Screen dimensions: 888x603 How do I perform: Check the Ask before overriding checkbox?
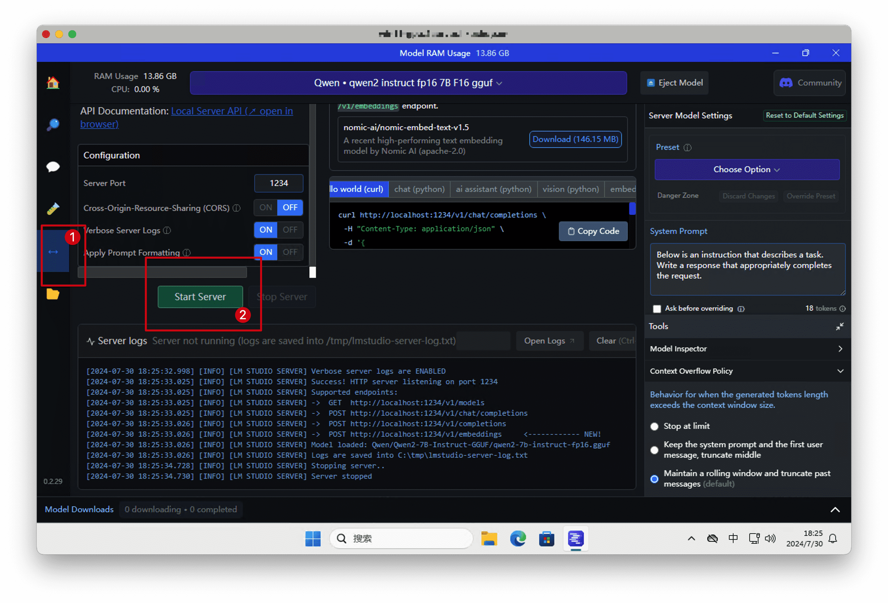(x=657, y=309)
